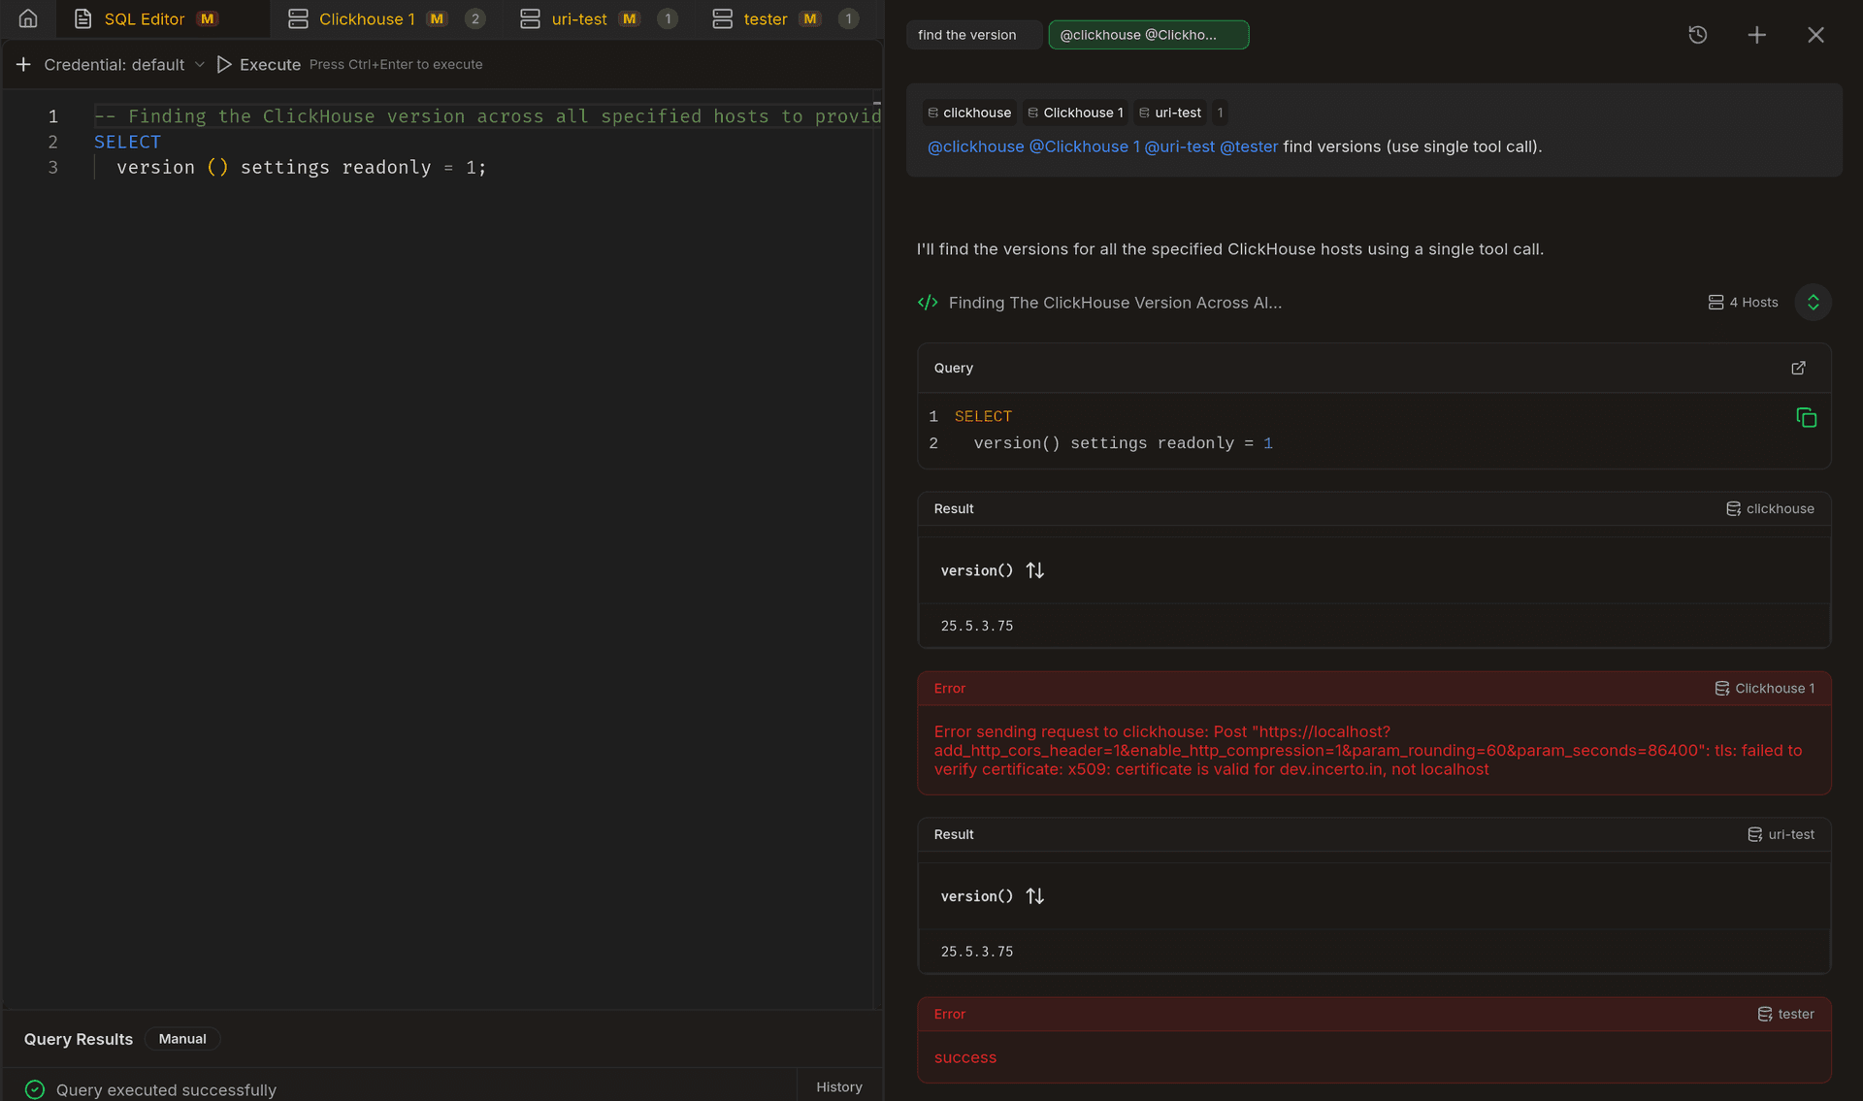
Task: Select the '@clickhouse @Clickho...' chat tab
Action: tap(1148, 35)
